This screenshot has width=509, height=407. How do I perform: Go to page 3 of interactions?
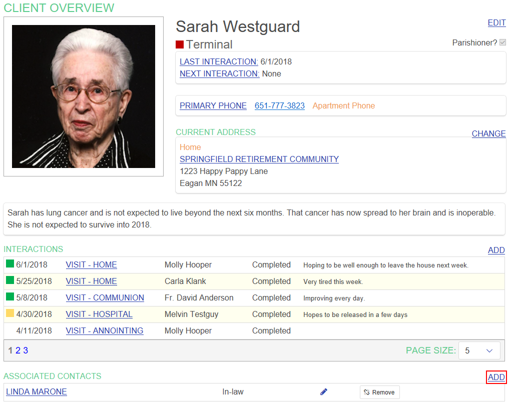(x=26, y=350)
